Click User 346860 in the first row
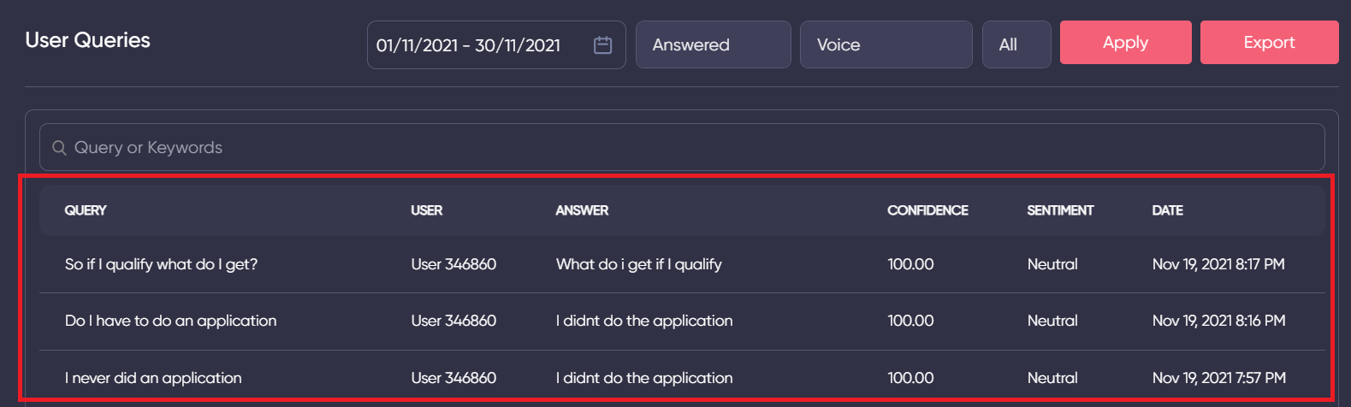 (x=453, y=264)
